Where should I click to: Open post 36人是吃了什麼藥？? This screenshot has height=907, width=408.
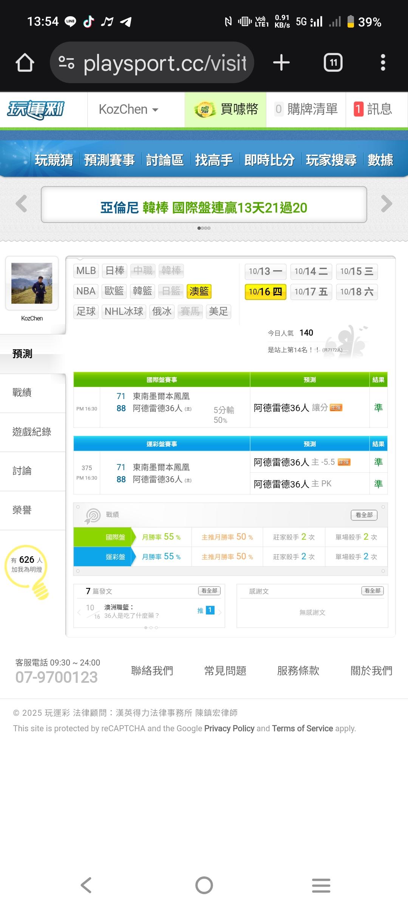131,616
